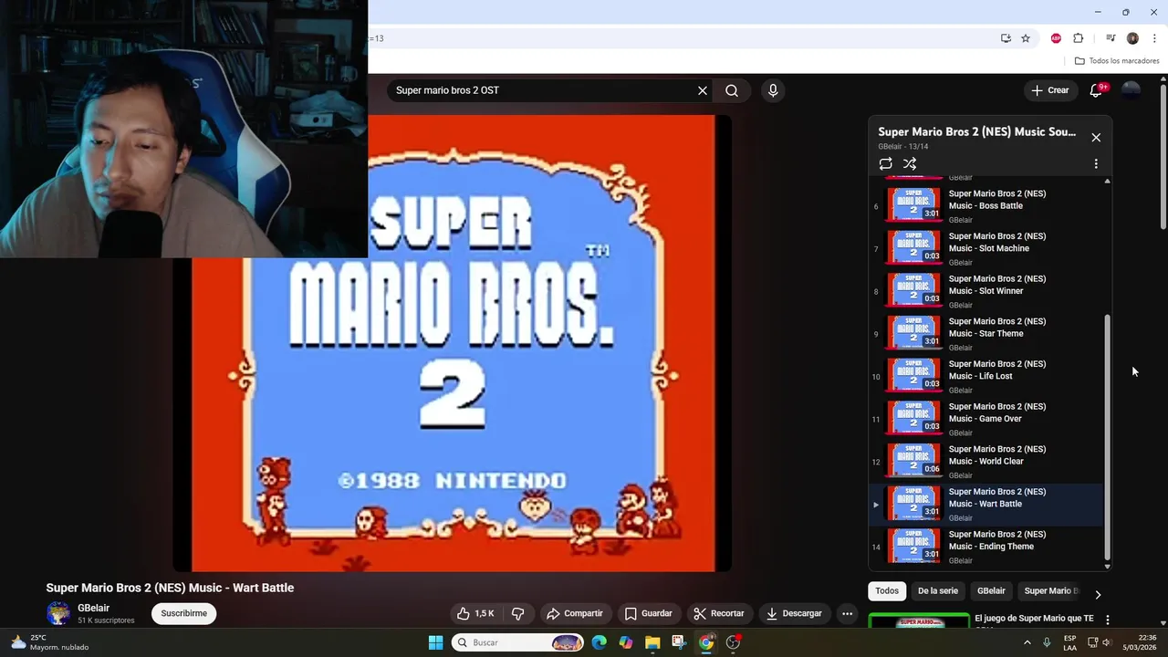The width and height of the screenshot is (1168, 657).
Task: Open the GBelair channel avatar
Action: tap(58, 613)
